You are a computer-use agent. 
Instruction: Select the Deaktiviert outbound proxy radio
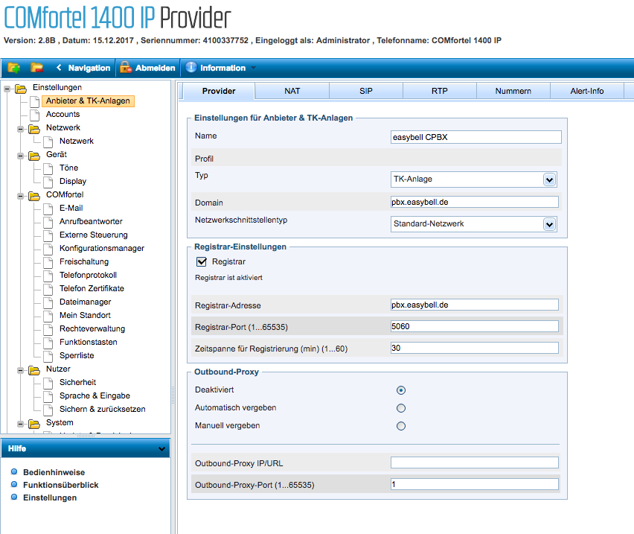pos(400,390)
